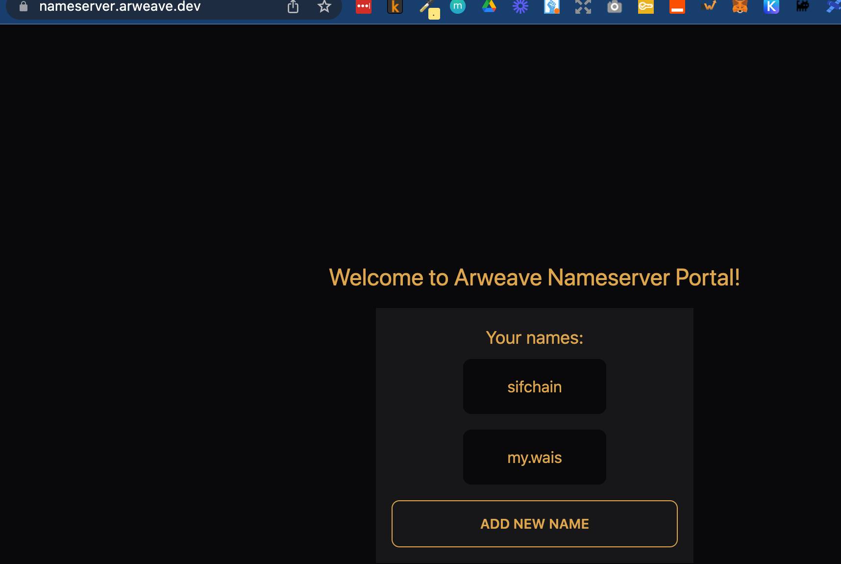Open the fullscreen arrows extension
Viewport: 841px width, 564px height.
pyautogui.click(x=583, y=7)
